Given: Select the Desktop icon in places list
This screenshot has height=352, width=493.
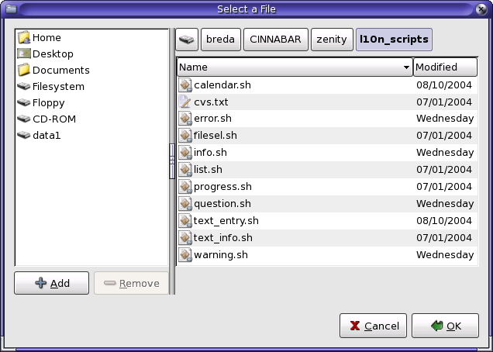Looking at the screenshot, I should [x=23, y=54].
